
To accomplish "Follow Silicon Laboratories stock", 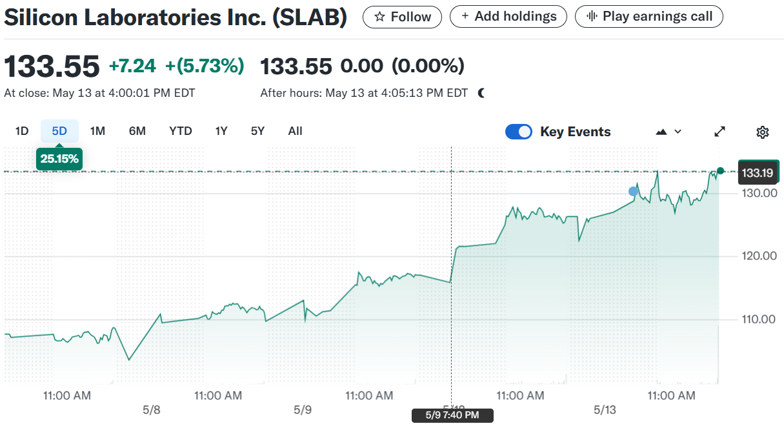I will pos(402,17).
